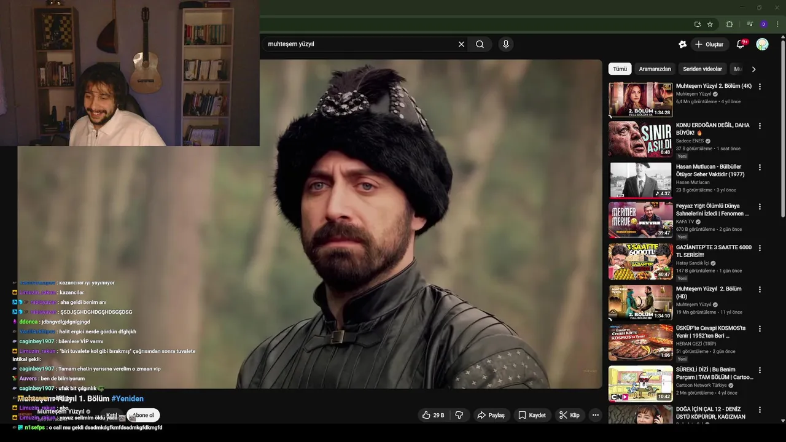This screenshot has height=442, width=786.
Task: Clear the search box text
Action: click(x=461, y=44)
